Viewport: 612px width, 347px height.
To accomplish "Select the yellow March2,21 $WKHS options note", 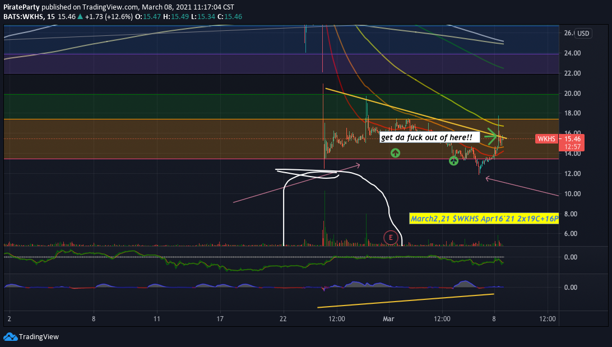I will pos(484,219).
